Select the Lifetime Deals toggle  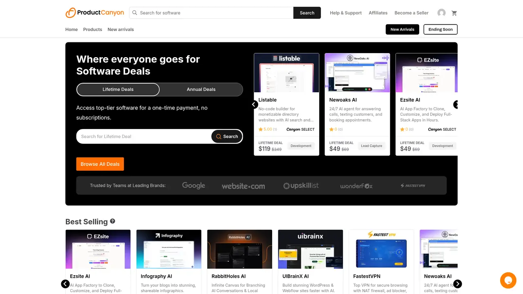point(118,89)
